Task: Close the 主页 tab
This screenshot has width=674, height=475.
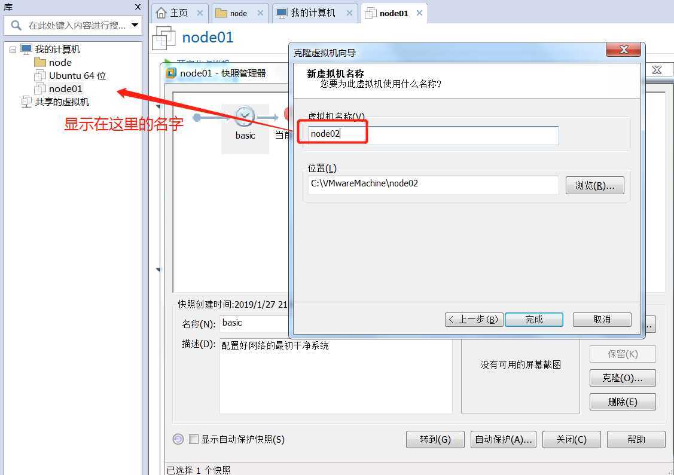Action: (200, 13)
